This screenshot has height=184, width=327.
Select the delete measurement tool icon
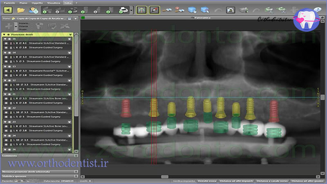point(179,10)
